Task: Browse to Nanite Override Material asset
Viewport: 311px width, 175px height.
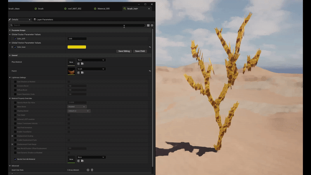Action: coord(82,161)
